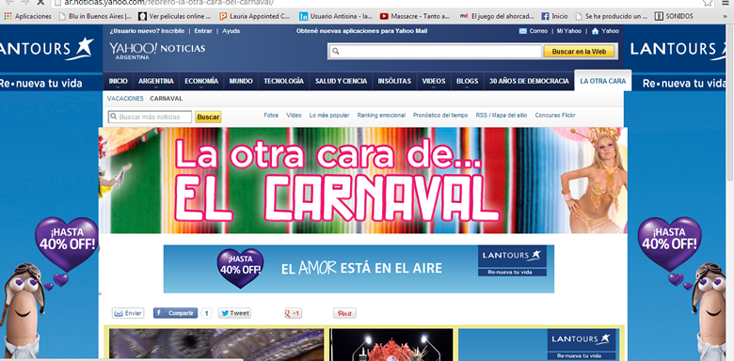Open the LA OTRA CARA tab
The width and height of the screenshot is (734, 361).
[x=602, y=81]
